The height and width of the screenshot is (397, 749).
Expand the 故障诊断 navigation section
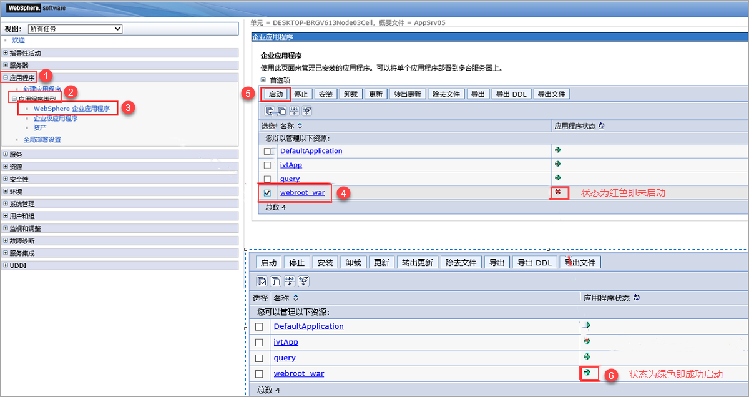pyautogui.click(x=6, y=240)
